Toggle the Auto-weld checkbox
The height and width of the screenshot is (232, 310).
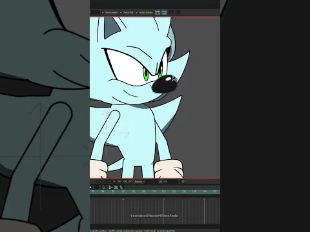103,12
